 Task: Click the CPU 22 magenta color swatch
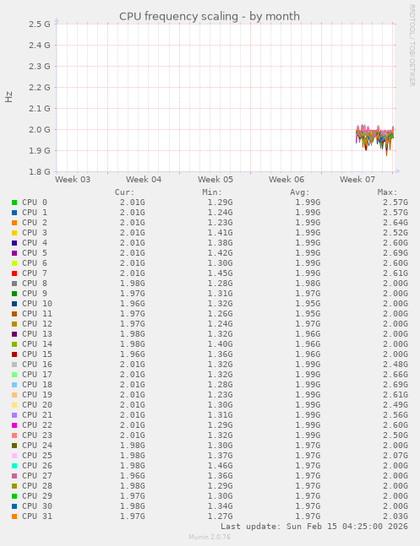tap(14, 425)
